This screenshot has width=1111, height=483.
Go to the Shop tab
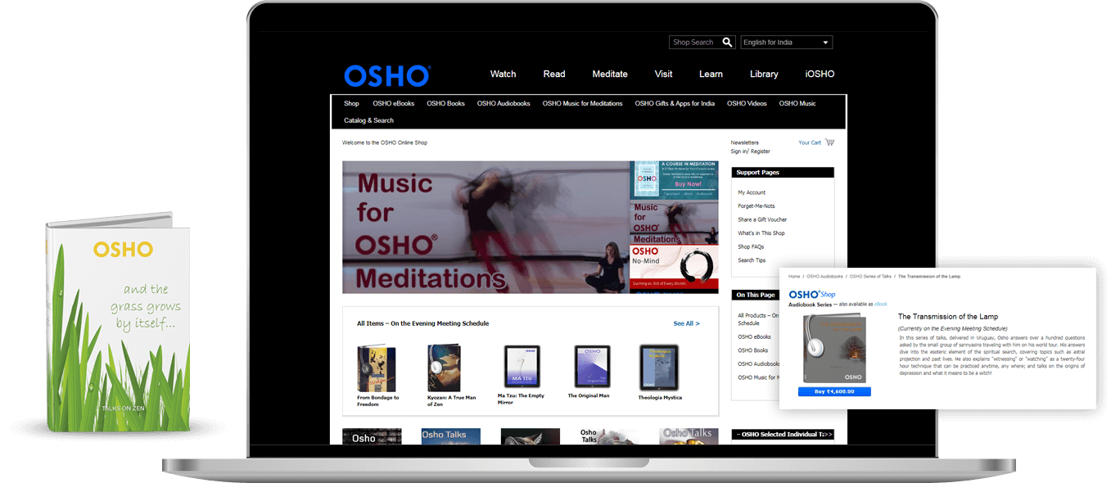click(351, 103)
